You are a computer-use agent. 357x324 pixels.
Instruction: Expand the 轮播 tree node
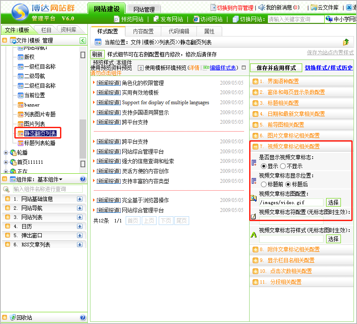click(6, 152)
